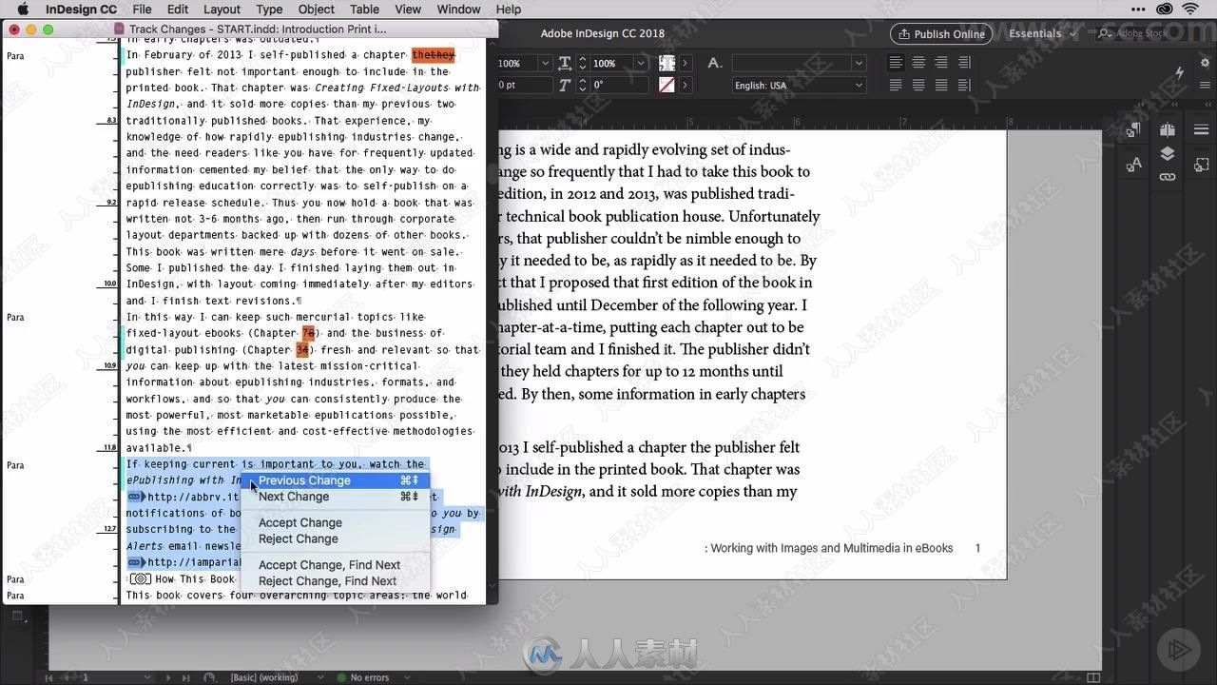1217x685 pixels.
Task: Toggle align towards spine
Action: [x=964, y=63]
